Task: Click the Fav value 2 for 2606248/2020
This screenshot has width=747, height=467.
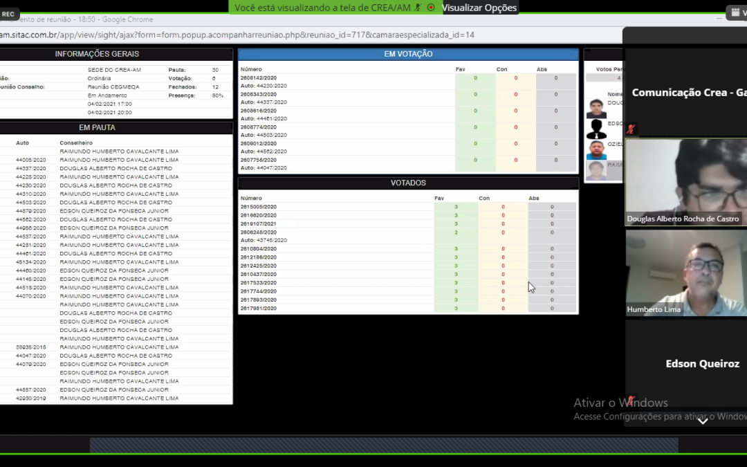Action: [x=456, y=232]
